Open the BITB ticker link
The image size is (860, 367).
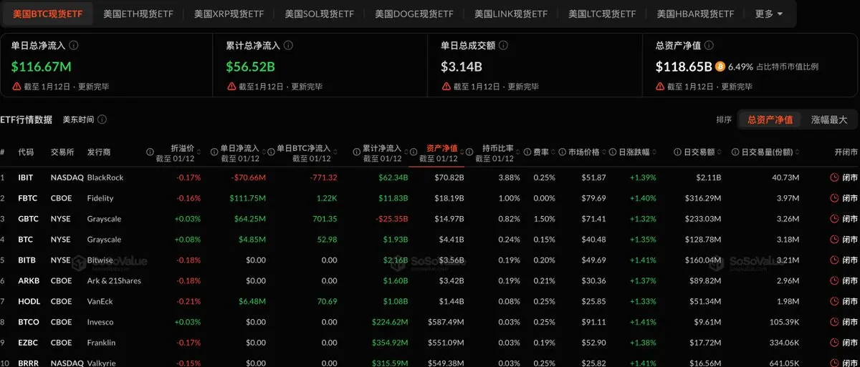26,260
